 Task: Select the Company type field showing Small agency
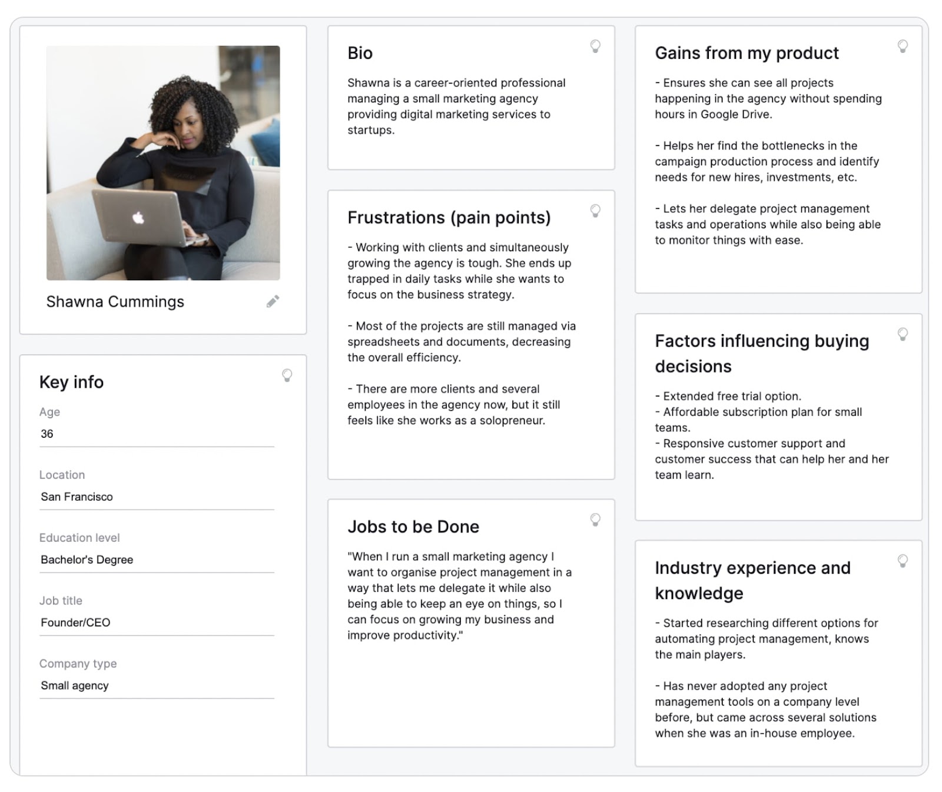[156, 685]
